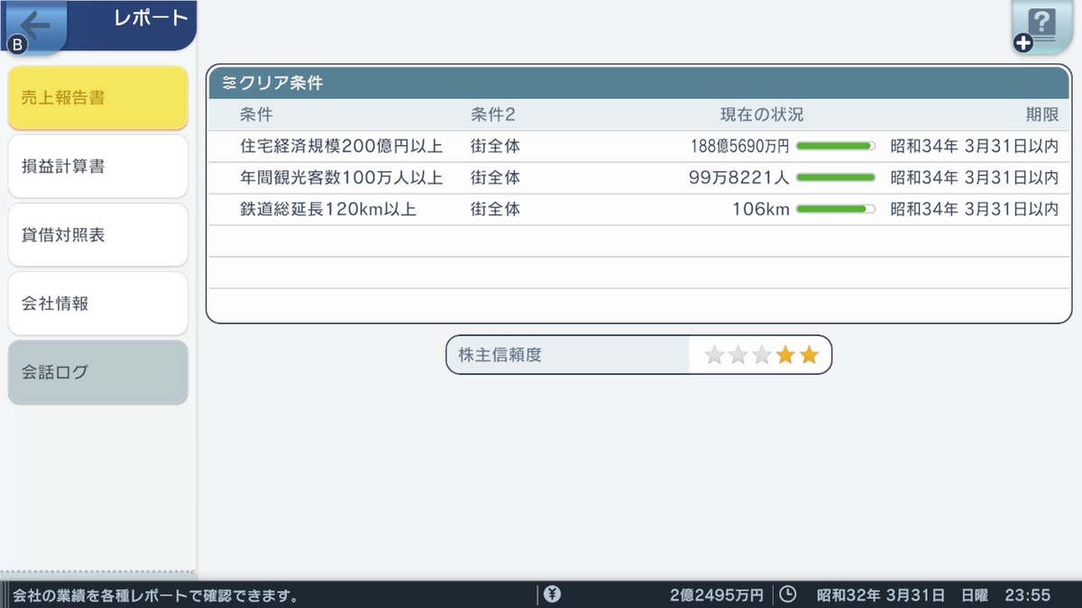This screenshot has width=1082, height=608.
Task: Click the 昭和32年 3月31日 date display
Action: [881, 595]
